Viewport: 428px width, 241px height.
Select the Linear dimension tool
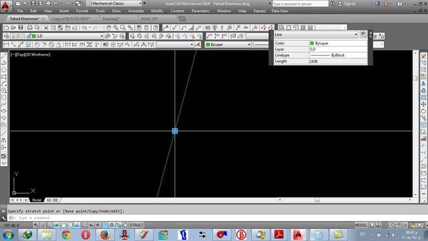[x=6, y=45]
